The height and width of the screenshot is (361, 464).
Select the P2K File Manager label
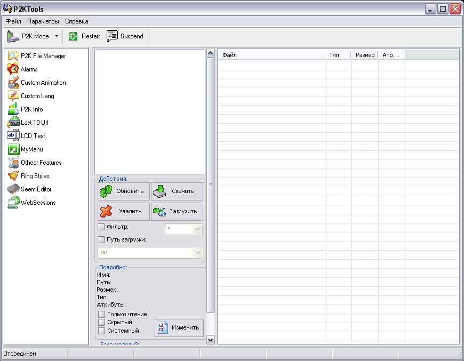point(43,56)
